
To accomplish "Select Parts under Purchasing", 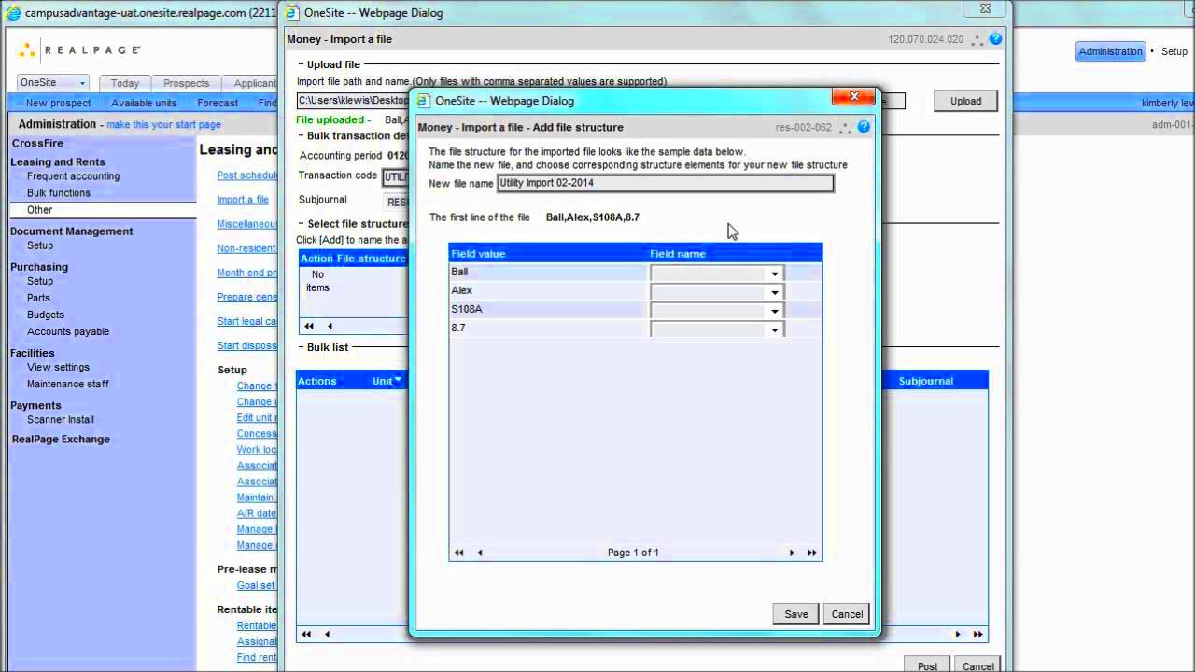I will [x=38, y=298].
